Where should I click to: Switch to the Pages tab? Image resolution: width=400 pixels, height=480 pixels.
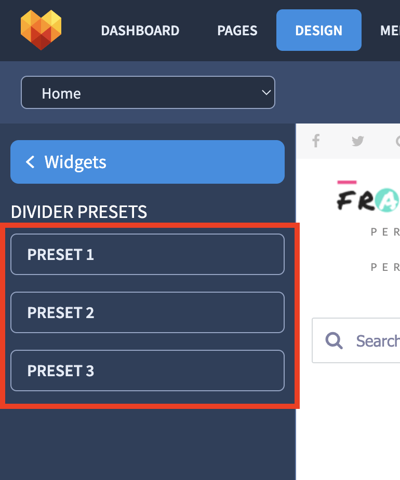click(x=237, y=30)
